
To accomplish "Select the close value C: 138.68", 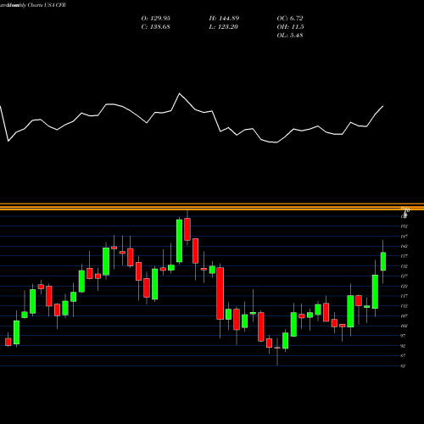I will [155, 27].
